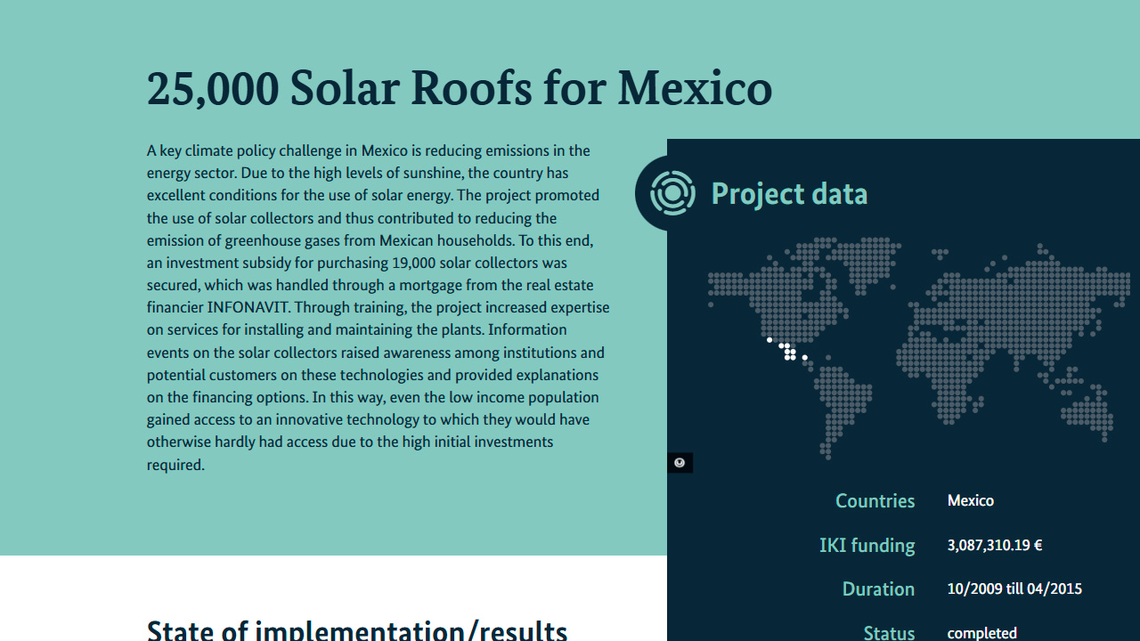Click the small round badge below the map
Viewport: 1140px width, 641px height.
(680, 463)
